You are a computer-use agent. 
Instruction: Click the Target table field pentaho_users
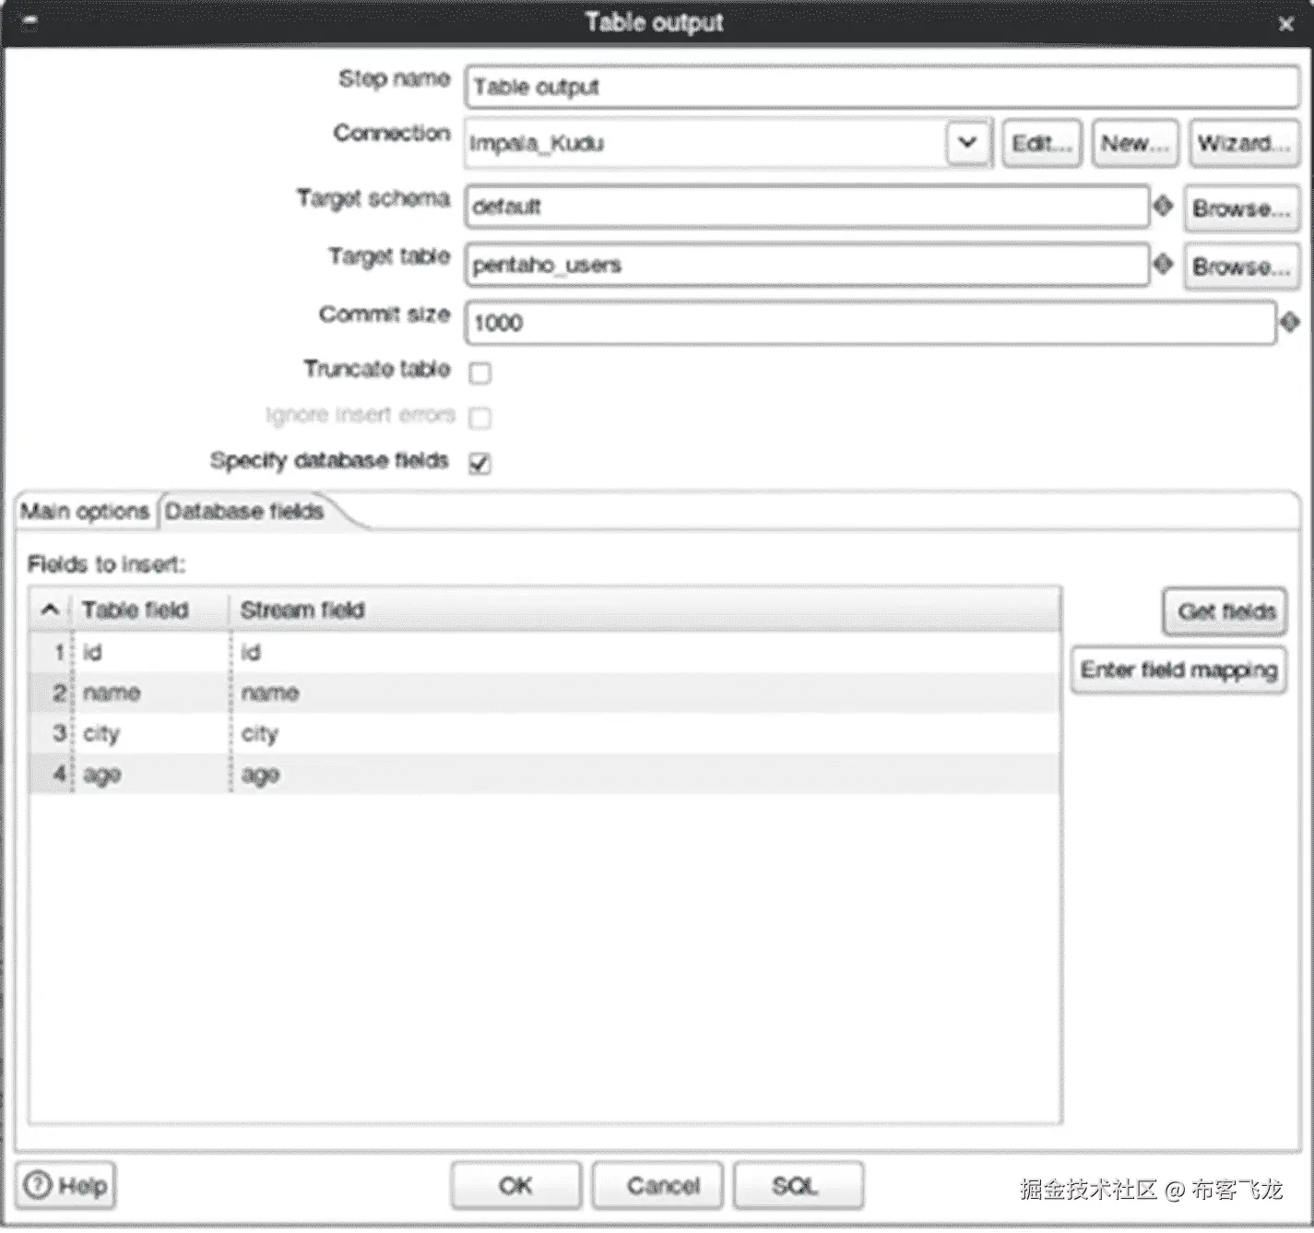click(807, 265)
